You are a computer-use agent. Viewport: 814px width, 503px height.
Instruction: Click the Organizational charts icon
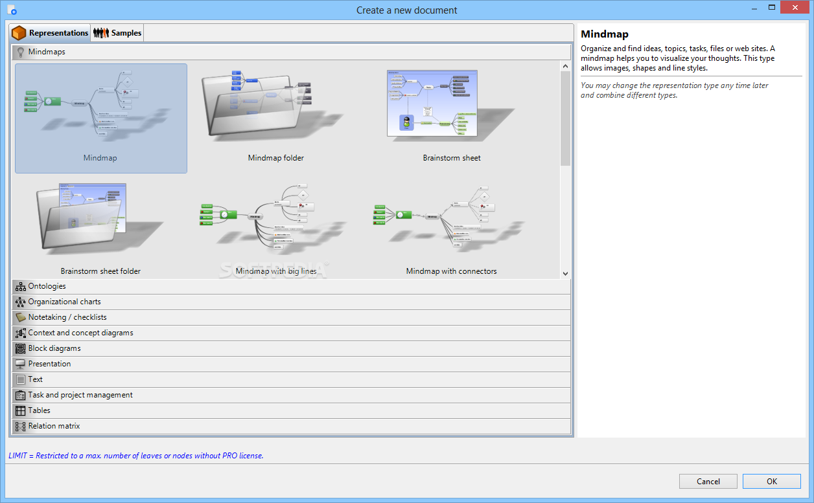point(21,302)
